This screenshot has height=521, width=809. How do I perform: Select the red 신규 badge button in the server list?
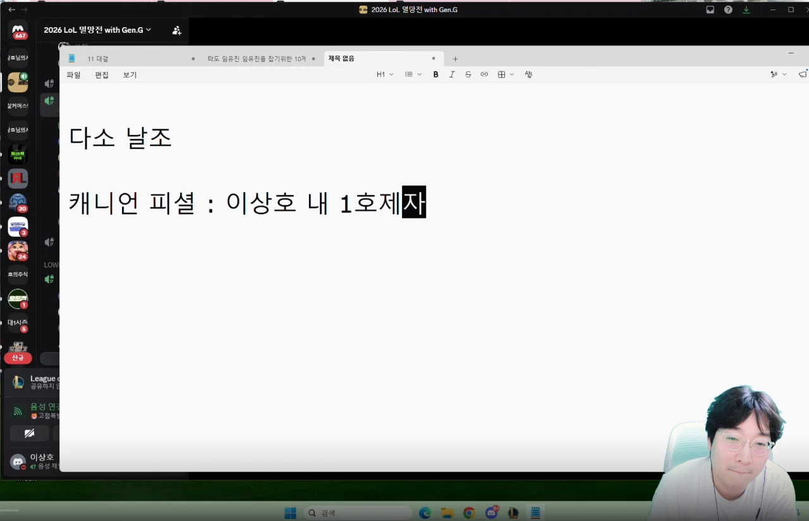(x=18, y=358)
